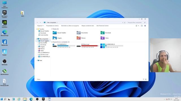Open the Organizar dropdown menu
181x101 pixels.
tap(40, 26)
